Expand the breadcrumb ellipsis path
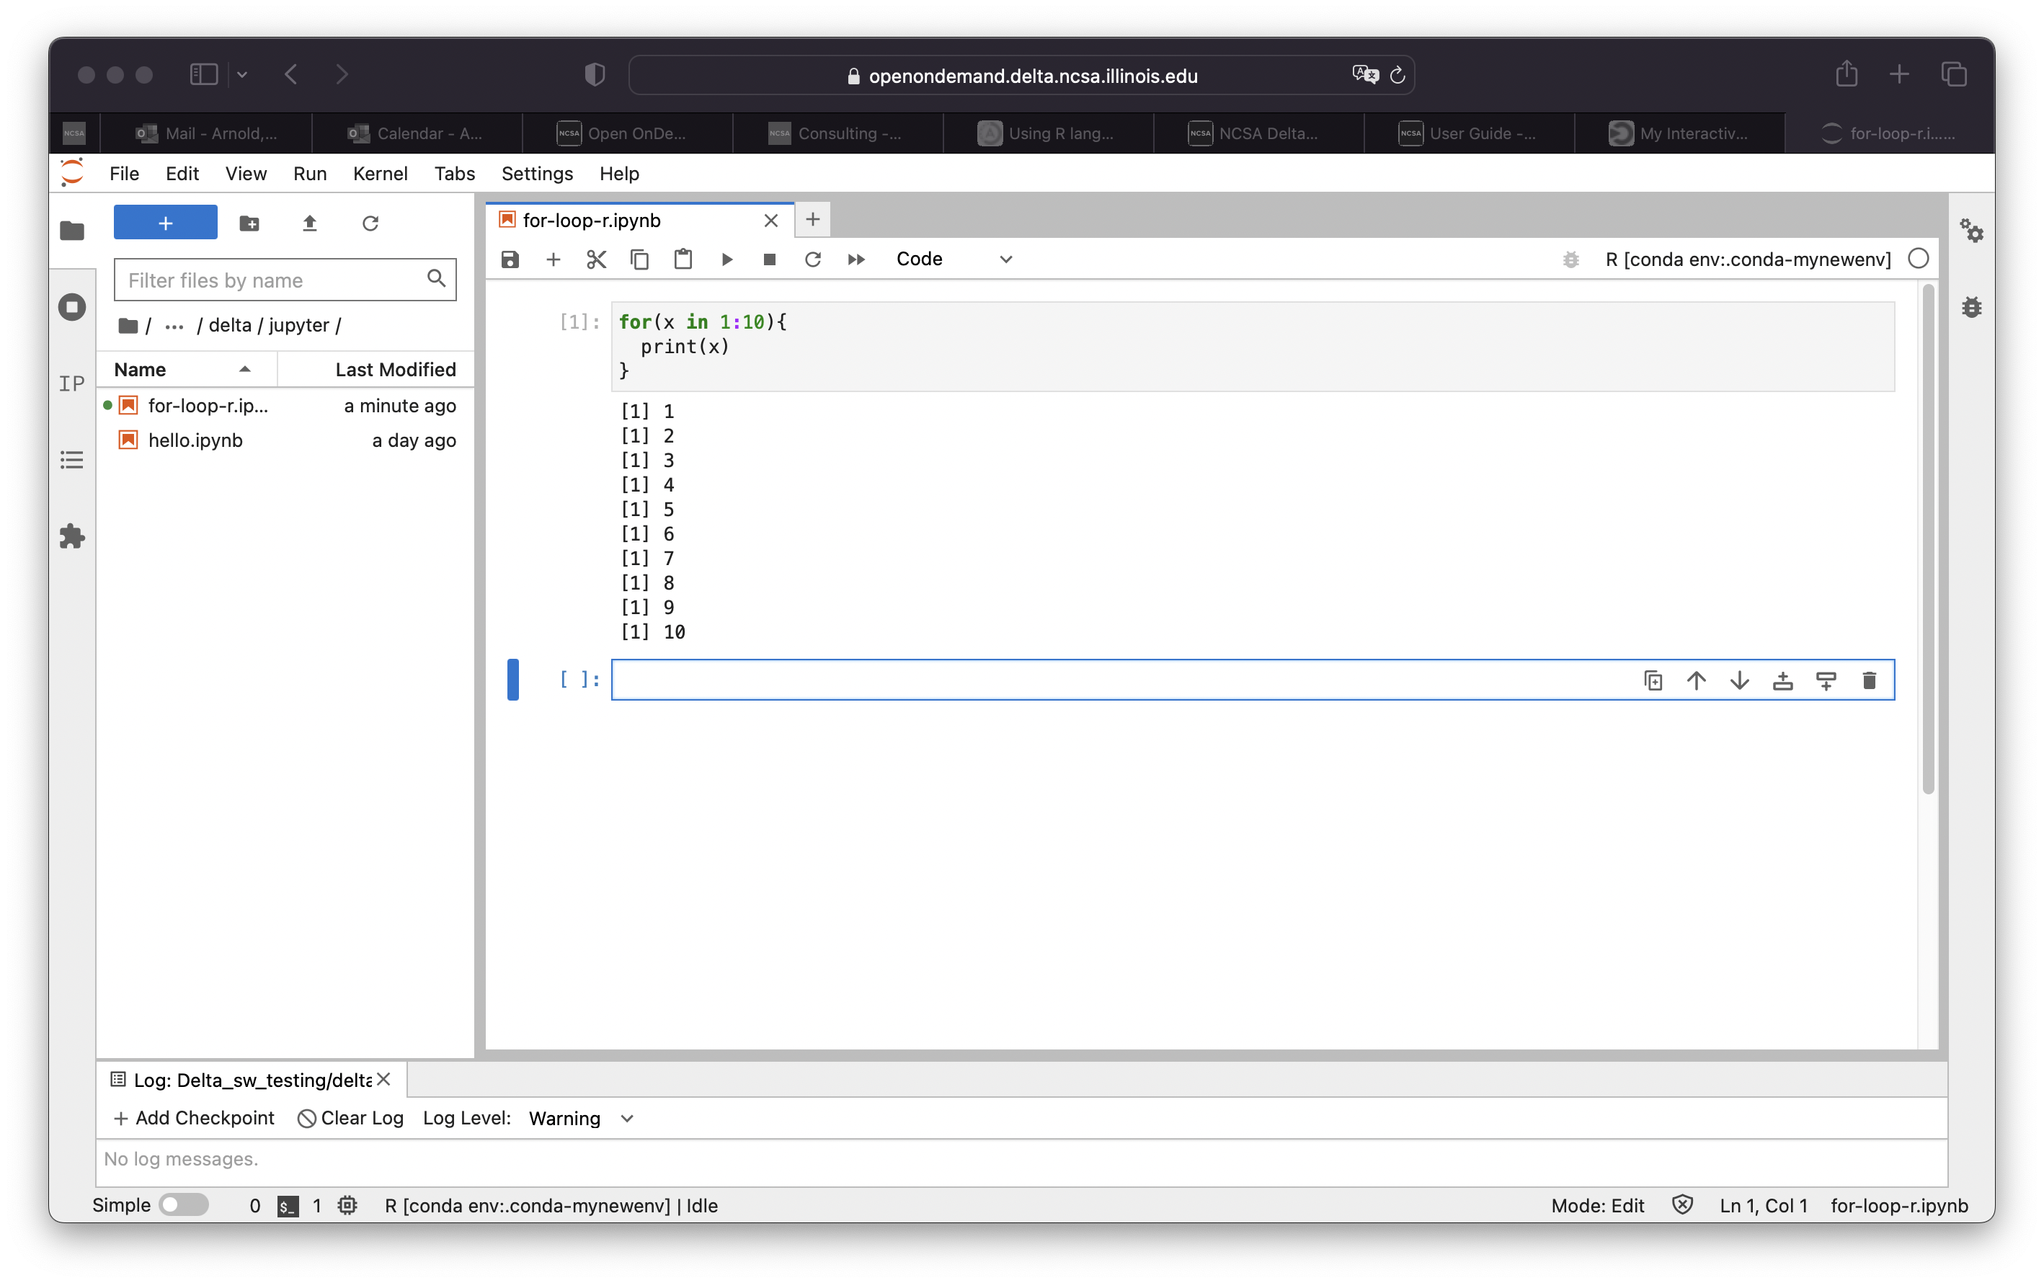The image size is (2044, 1283). [174, 325]
